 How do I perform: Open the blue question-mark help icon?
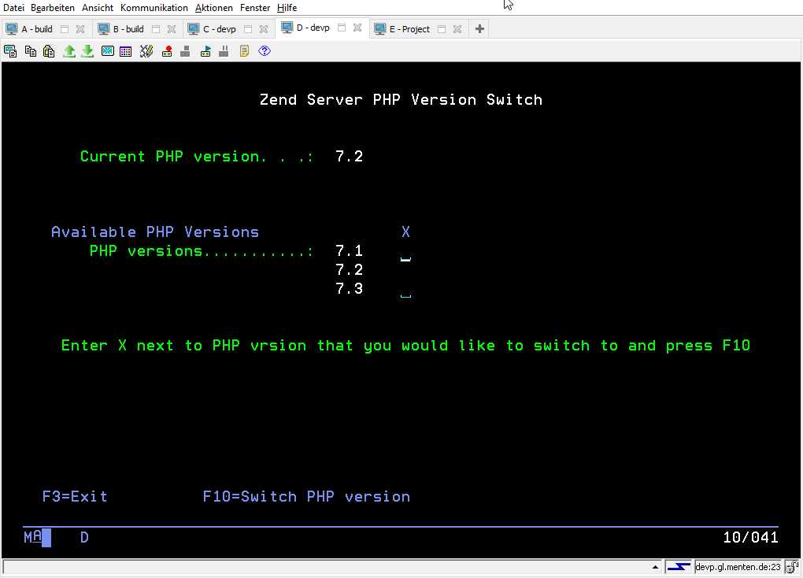265,51
